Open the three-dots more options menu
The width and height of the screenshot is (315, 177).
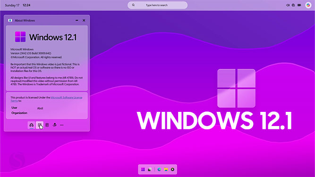click(x=62, y=125)
